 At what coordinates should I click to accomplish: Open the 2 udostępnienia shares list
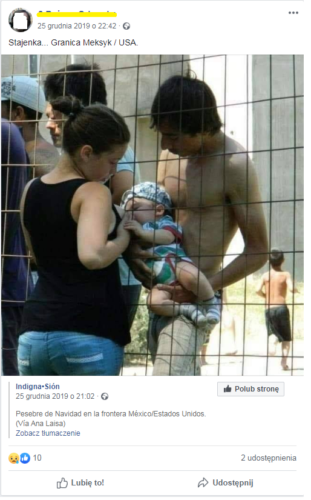269,458
